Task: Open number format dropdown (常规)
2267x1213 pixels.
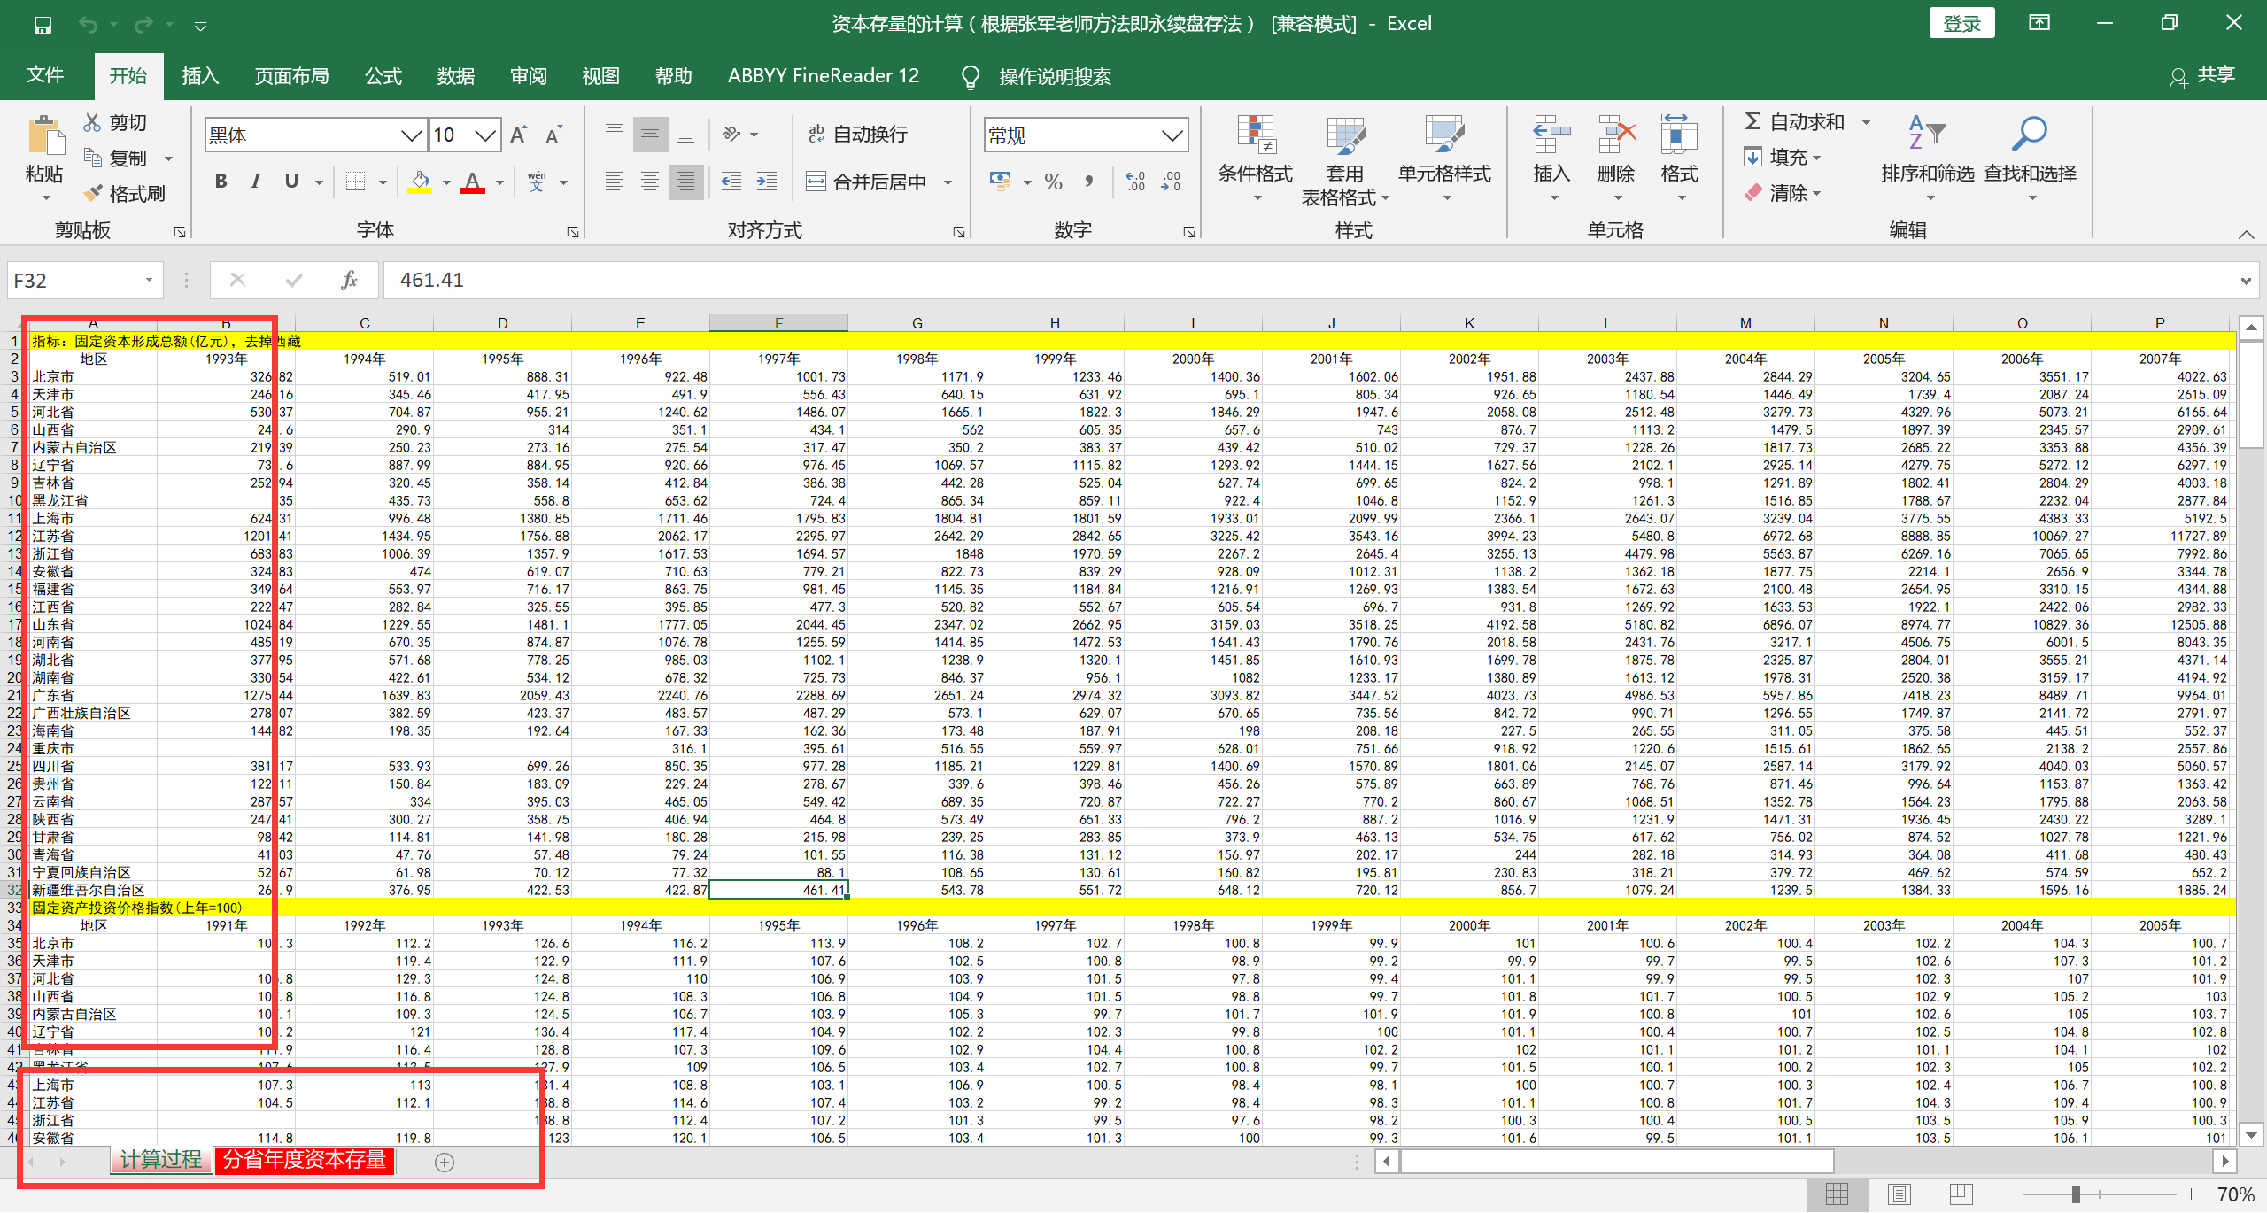Action: point(1172,135)
